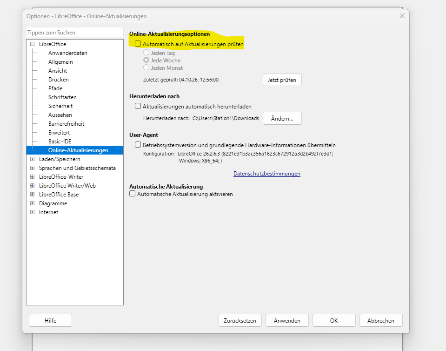
Task: Expand the LibreOffice-Writer node
Action: click(x=33, y=177)
